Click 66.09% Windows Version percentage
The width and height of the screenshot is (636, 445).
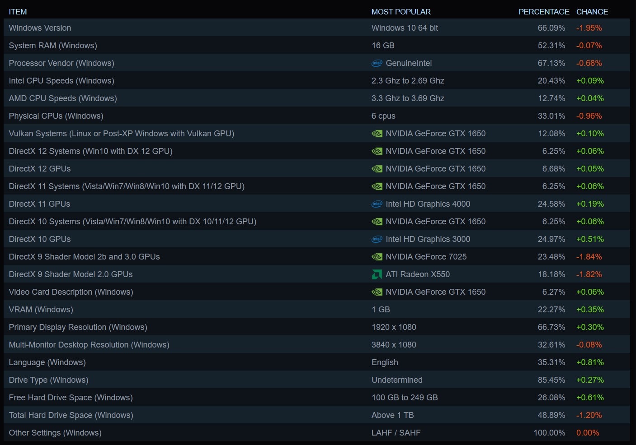[551, 28]
